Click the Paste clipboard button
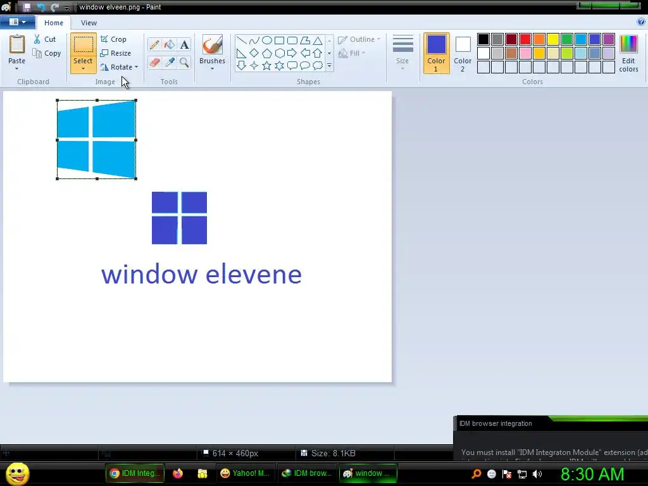The image size is (648, 486). pos(17,49)
